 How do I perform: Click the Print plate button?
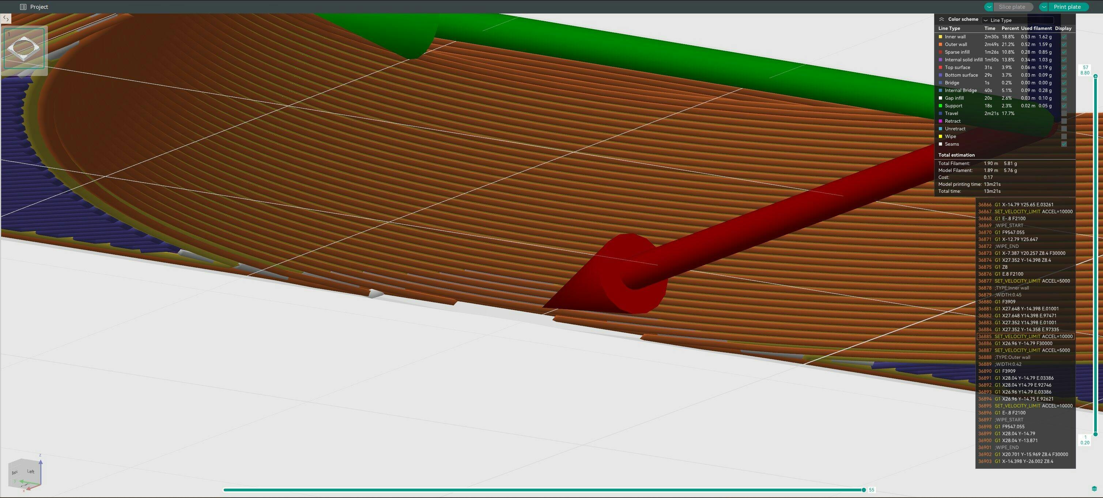point(1067,7)
